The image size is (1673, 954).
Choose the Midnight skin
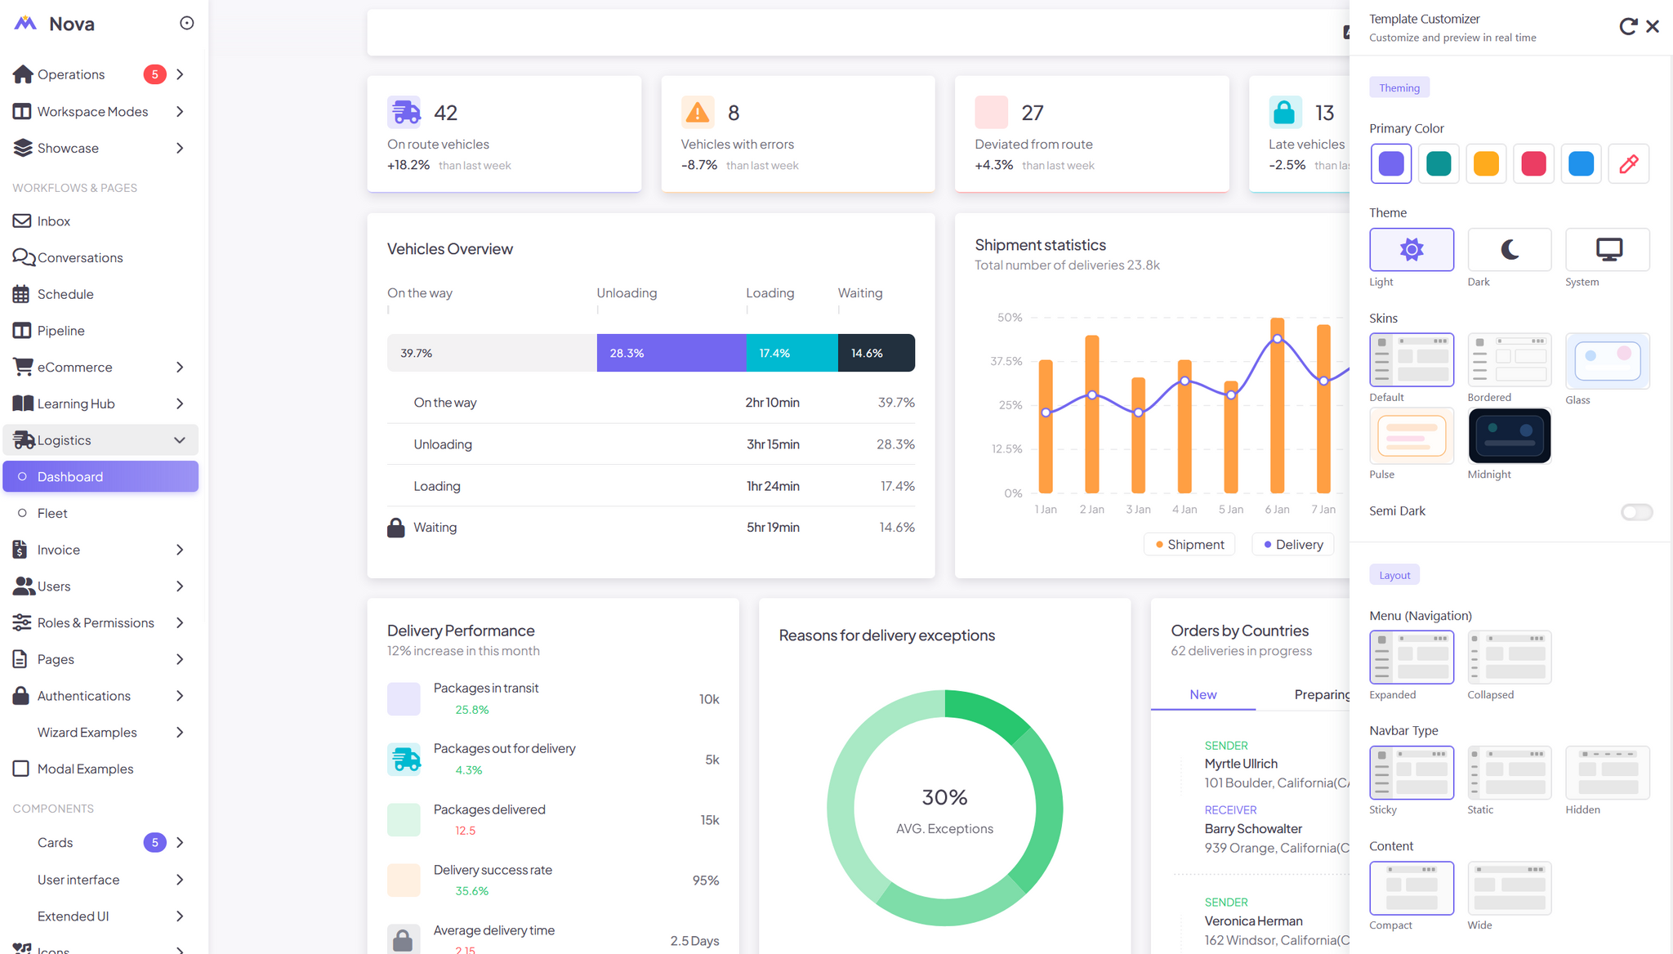(1510, 436)
